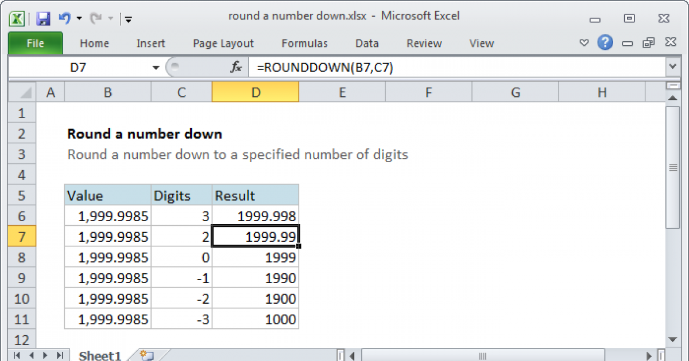Expand the formula bar with its dropdown arrow
This screenshot has height=361, width=689.
click(672, 67)
